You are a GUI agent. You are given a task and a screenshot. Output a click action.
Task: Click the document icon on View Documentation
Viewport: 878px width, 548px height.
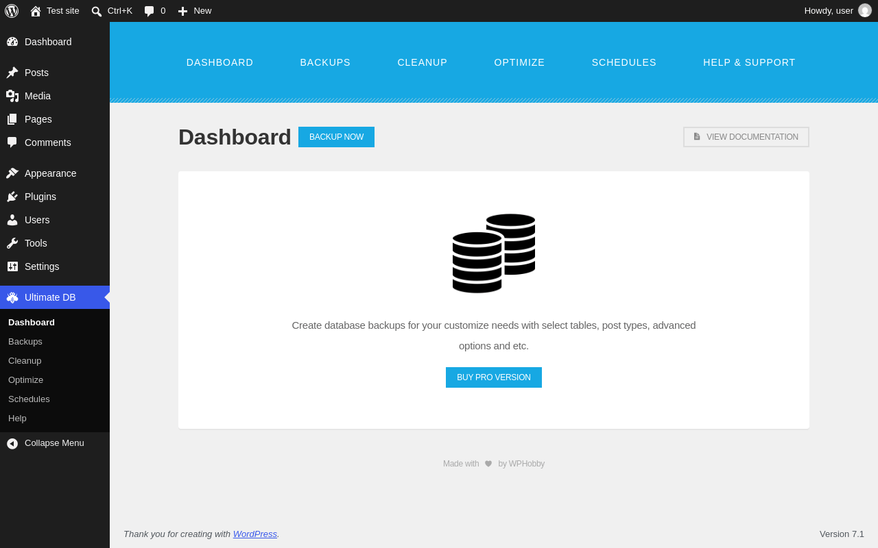(x=697, y=137)
